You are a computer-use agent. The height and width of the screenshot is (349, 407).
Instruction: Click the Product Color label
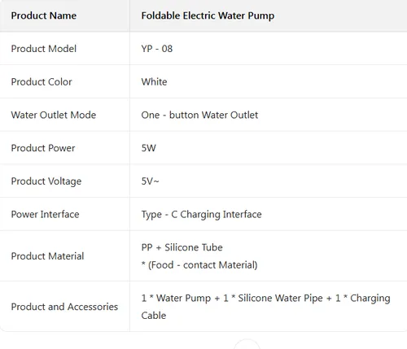[42, 81]
